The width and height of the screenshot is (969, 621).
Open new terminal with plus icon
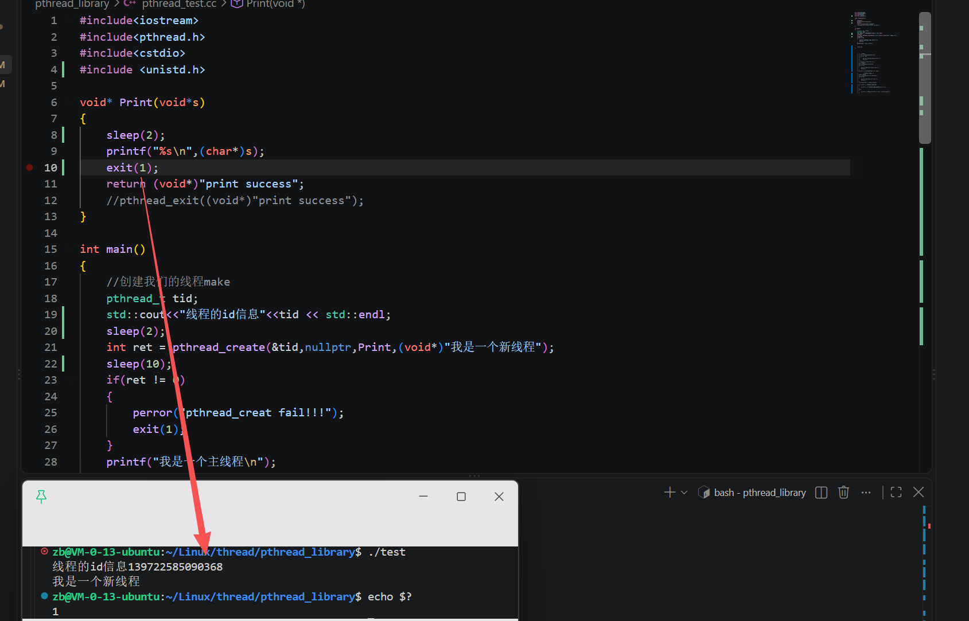[670, 493]
